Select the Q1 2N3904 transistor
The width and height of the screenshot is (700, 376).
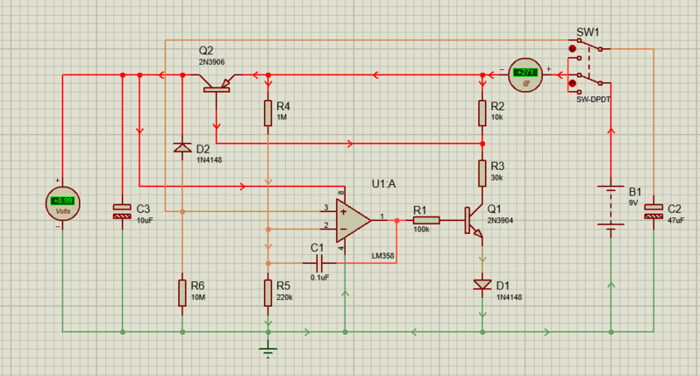475,220
